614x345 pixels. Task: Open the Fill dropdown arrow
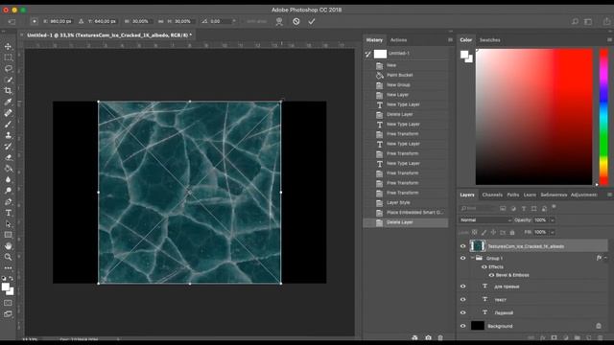click(553, 232)
